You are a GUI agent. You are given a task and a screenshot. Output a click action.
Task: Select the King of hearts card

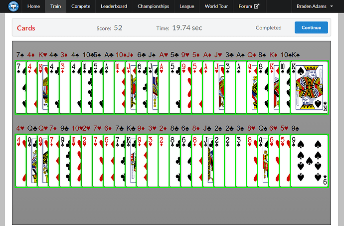tap(43, 87)
